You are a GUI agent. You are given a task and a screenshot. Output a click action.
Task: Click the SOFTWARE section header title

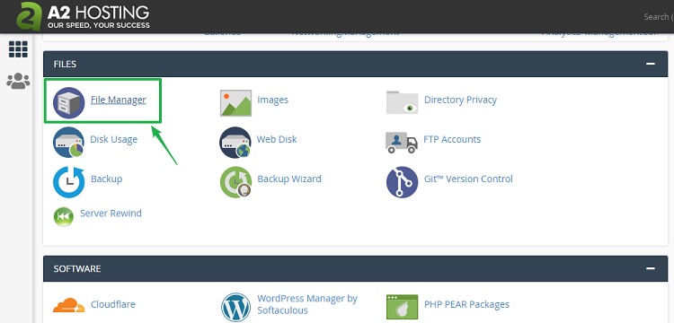point(77,268)
